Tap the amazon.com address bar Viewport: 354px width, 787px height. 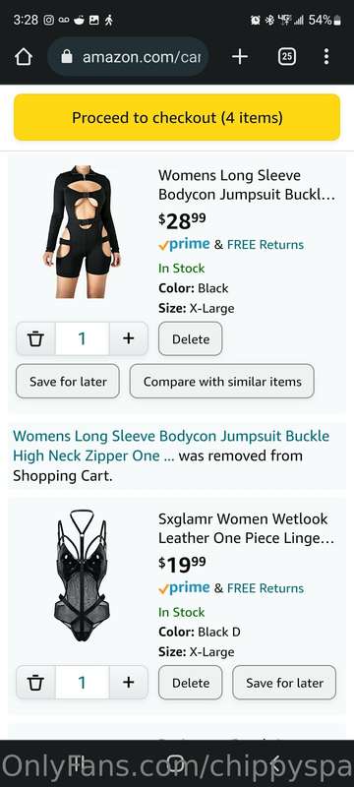pyautogui.click(x=129, y=57)
